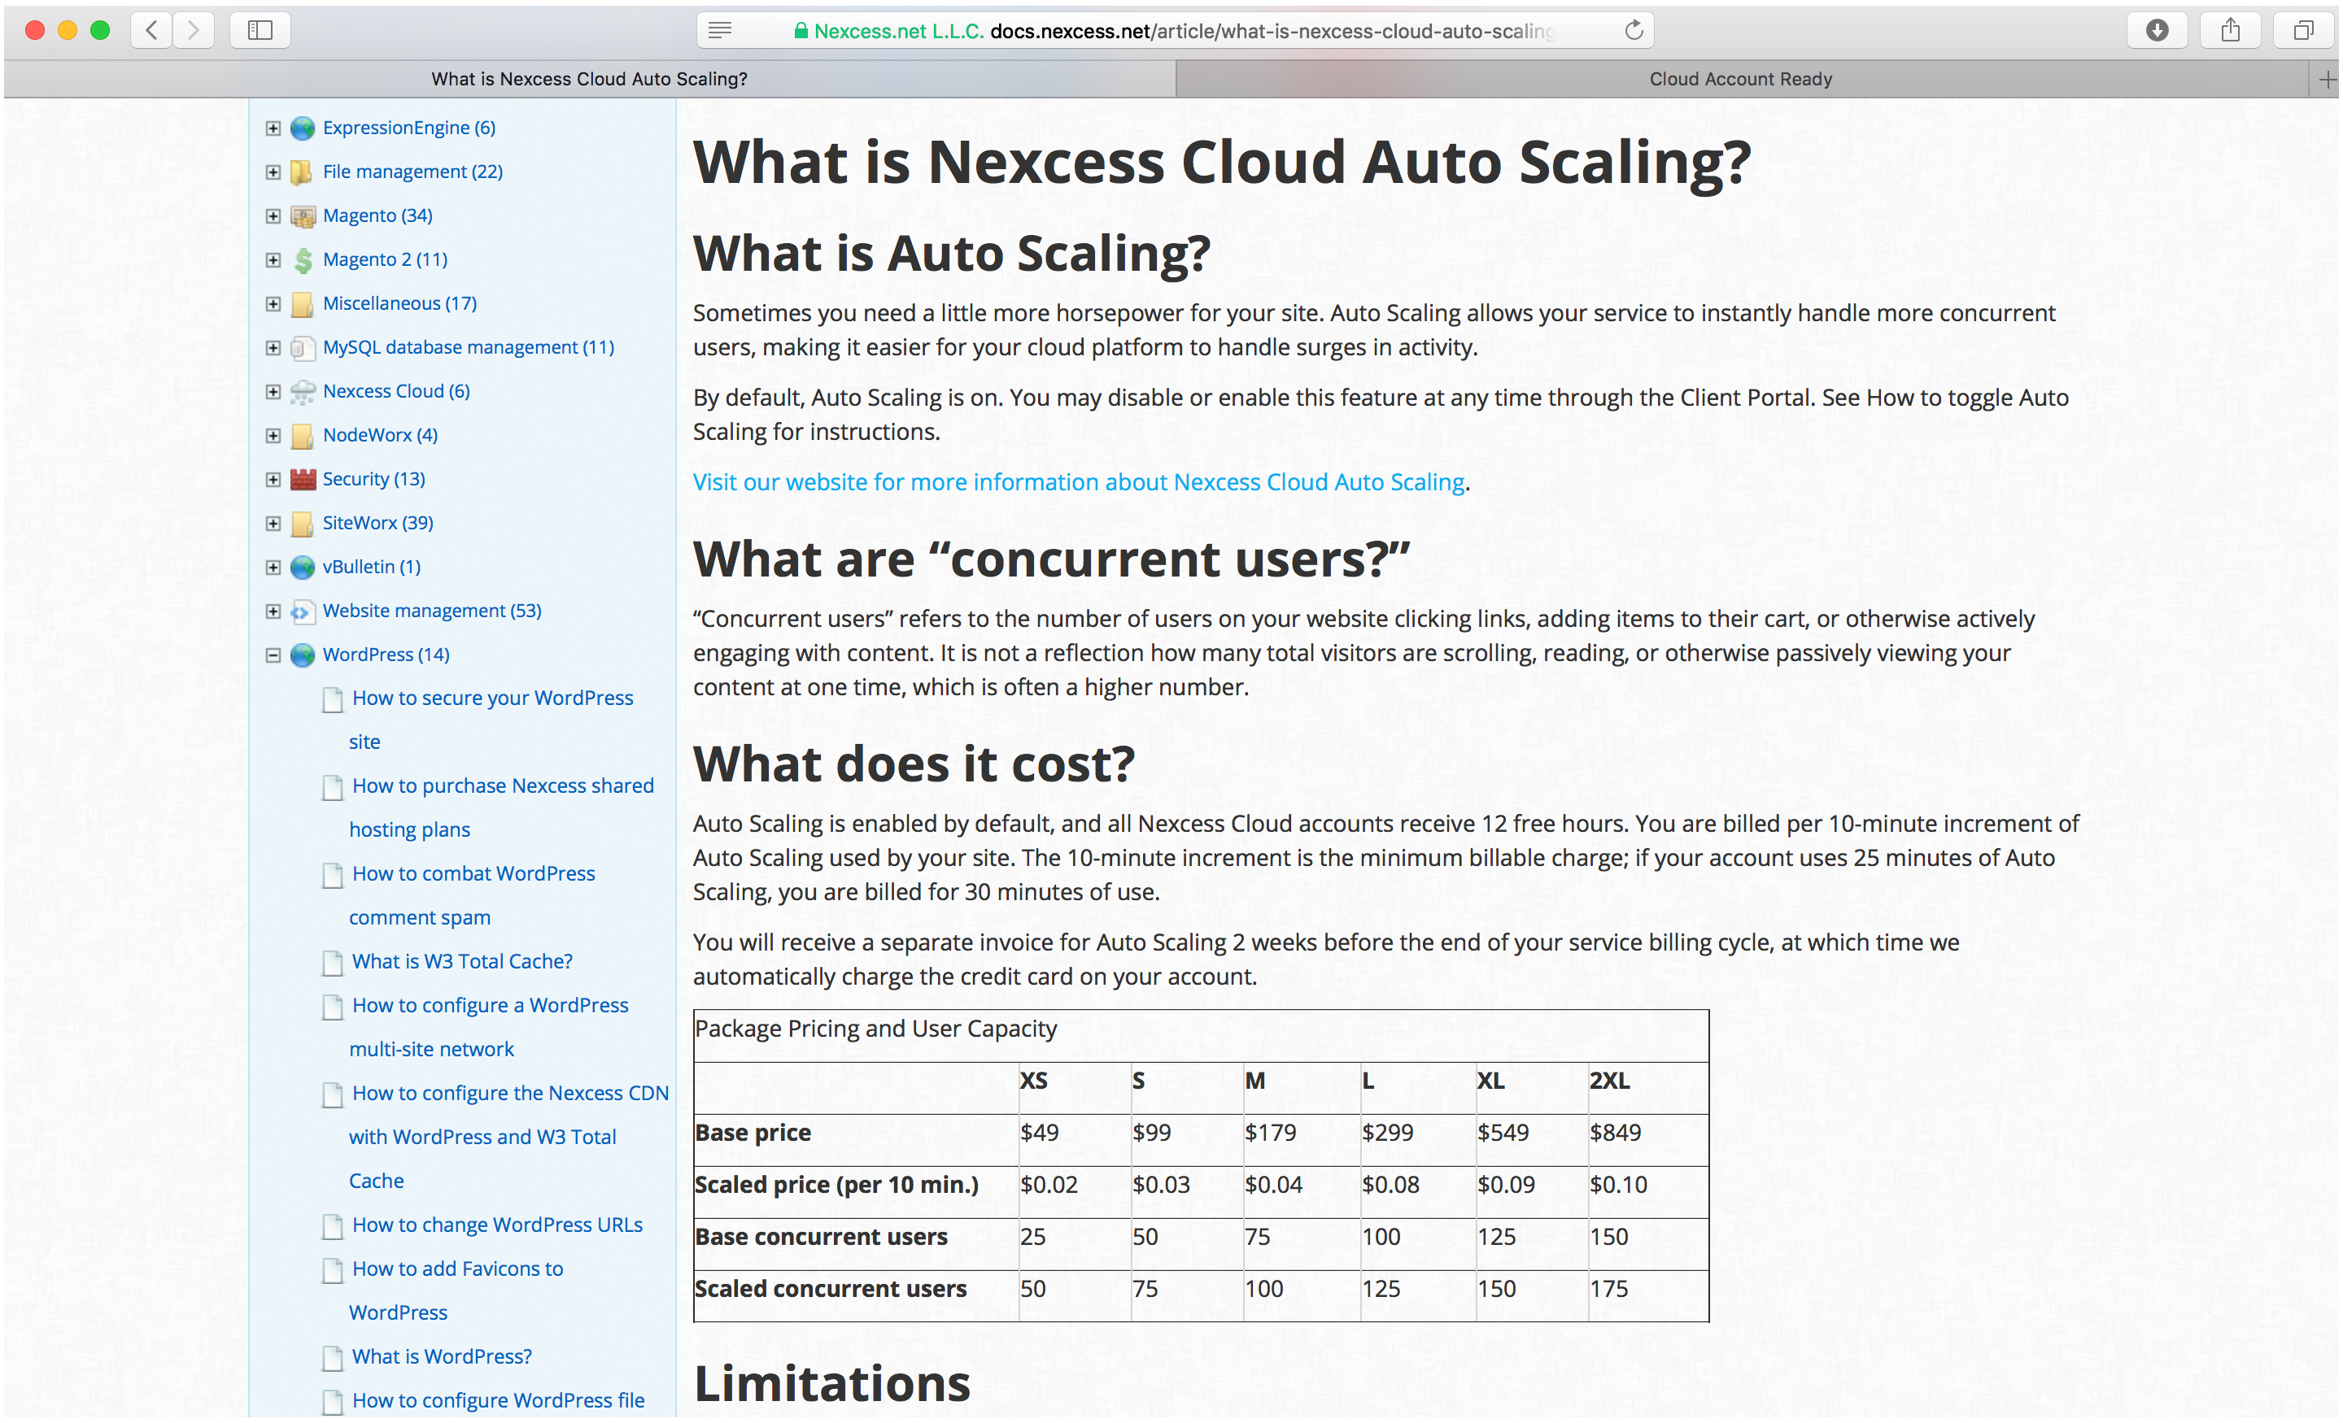Expand the Nexcess Cloud tree node
This screenshot has height=1423, width=2343.
[x=273, y=392]
